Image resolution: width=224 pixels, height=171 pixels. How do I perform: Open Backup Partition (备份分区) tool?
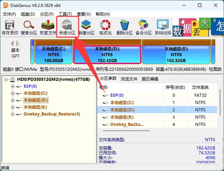point(144,27)
